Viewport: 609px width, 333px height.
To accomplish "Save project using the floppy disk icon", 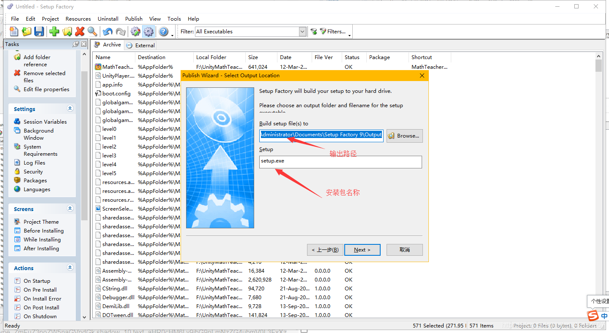I will [39, 31].
